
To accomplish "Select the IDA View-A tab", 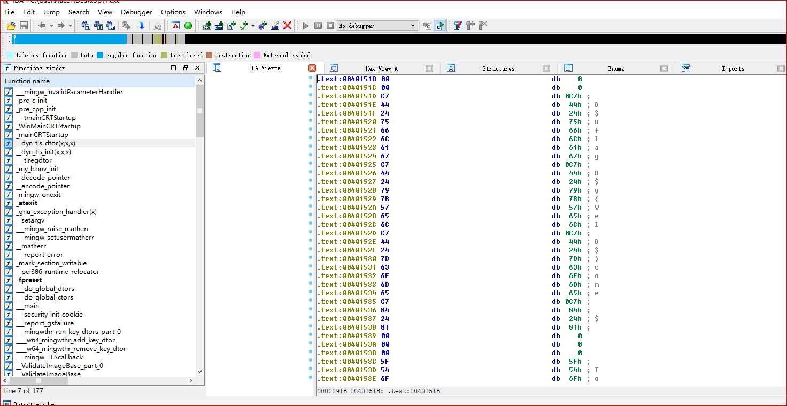I will point(264,68).
